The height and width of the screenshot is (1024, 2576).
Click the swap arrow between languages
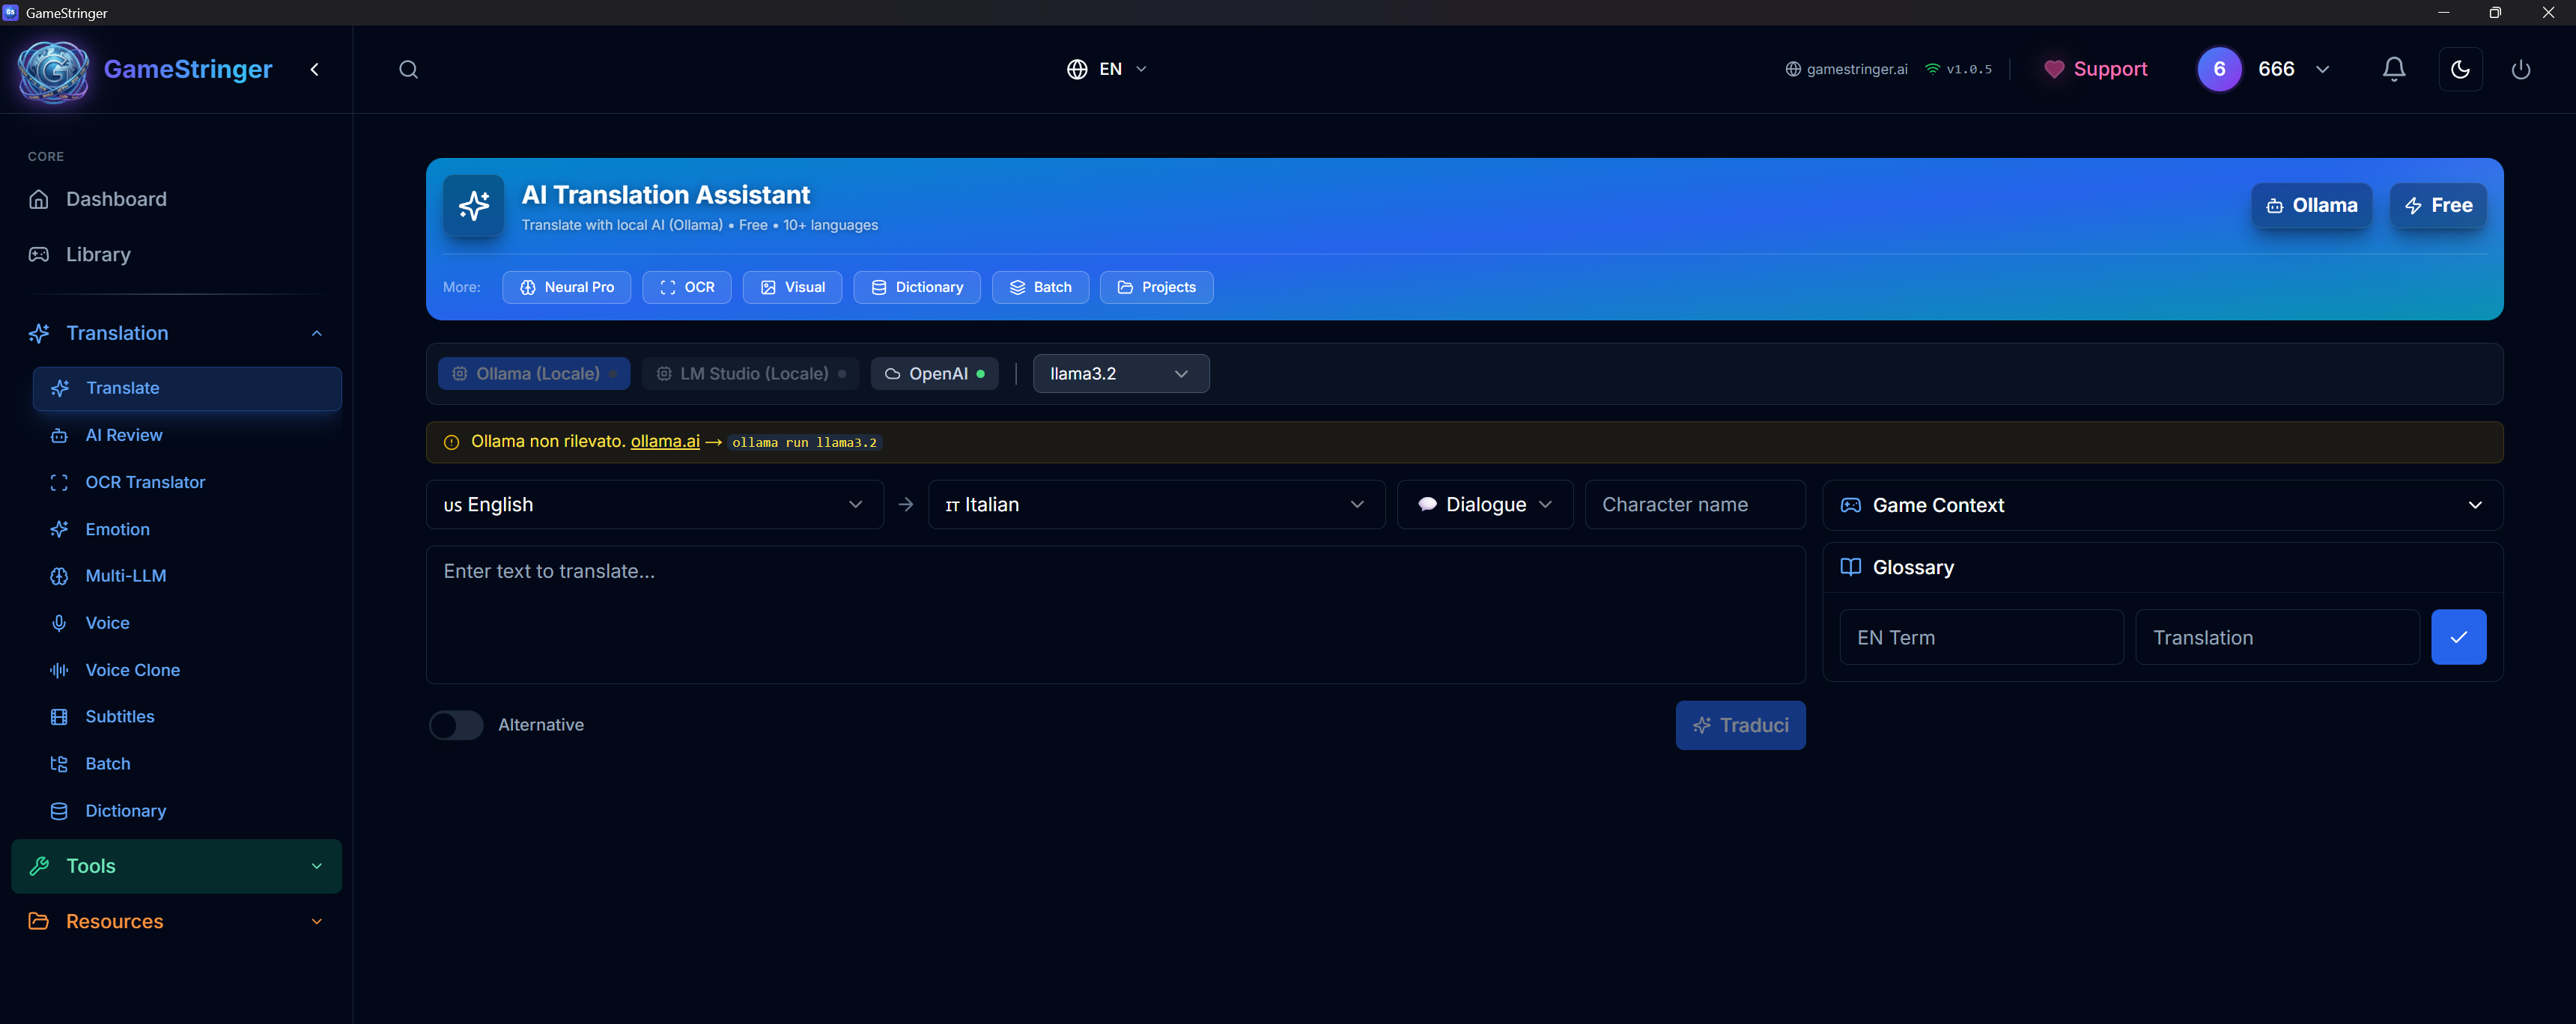905,505
